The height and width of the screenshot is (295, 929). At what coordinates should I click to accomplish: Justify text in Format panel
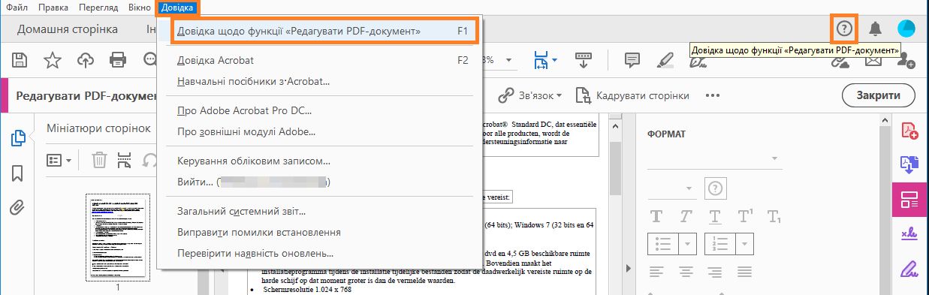point(745,271)
